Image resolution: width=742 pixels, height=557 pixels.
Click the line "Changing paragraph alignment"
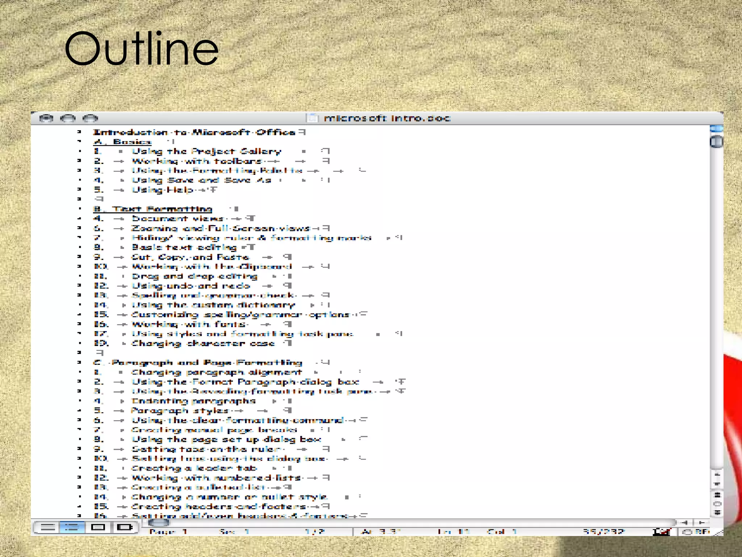click(217, 372)
